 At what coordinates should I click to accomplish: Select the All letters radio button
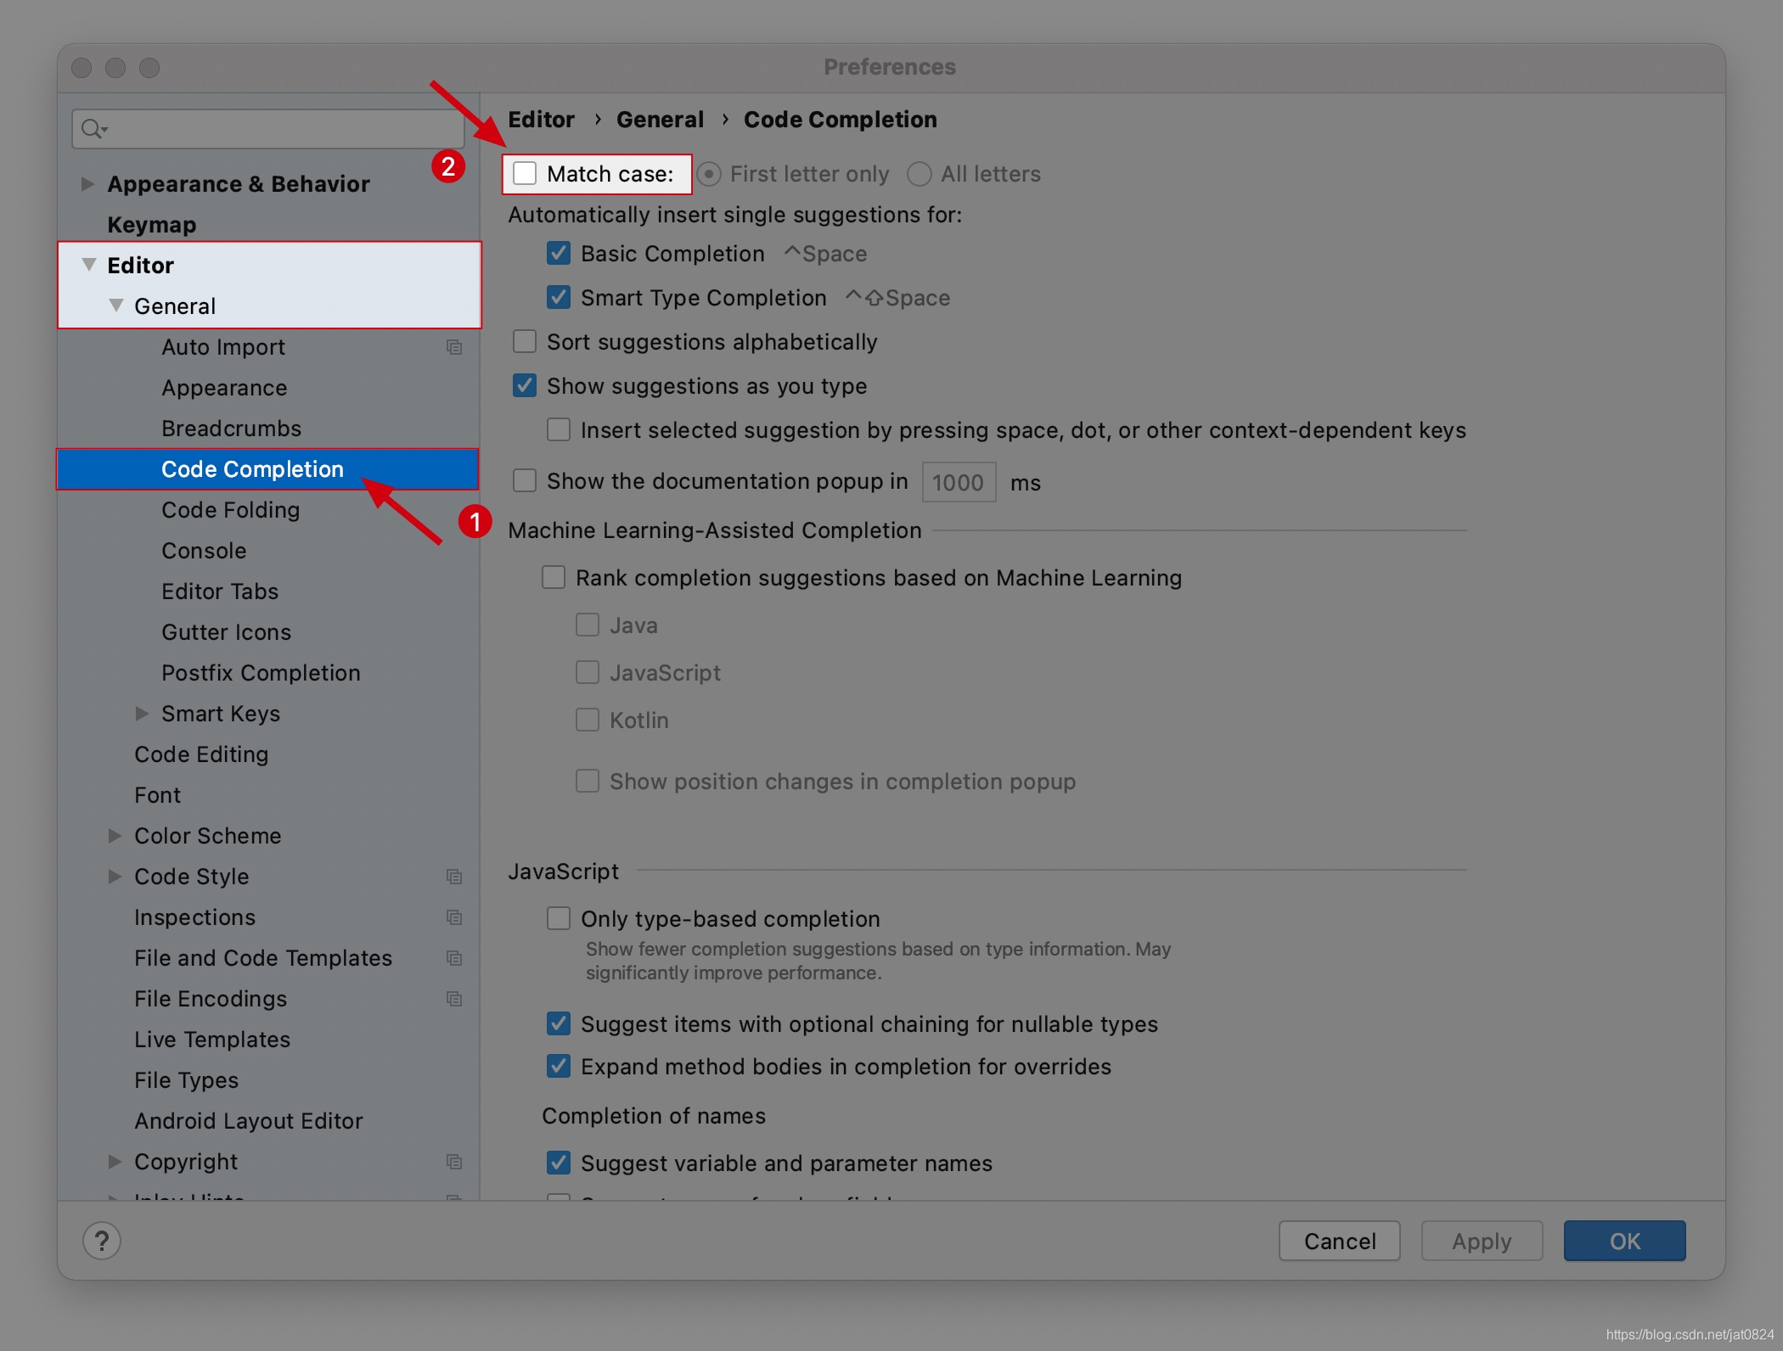coord(919,174)
